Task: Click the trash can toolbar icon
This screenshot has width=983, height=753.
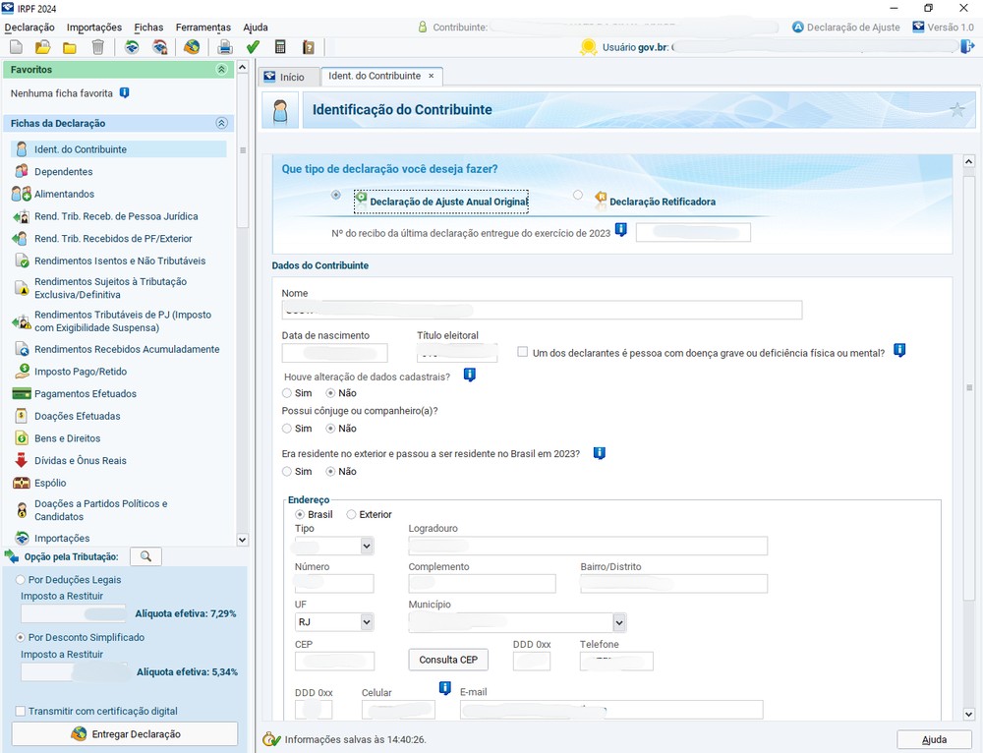Action: (x=97, y=47)
